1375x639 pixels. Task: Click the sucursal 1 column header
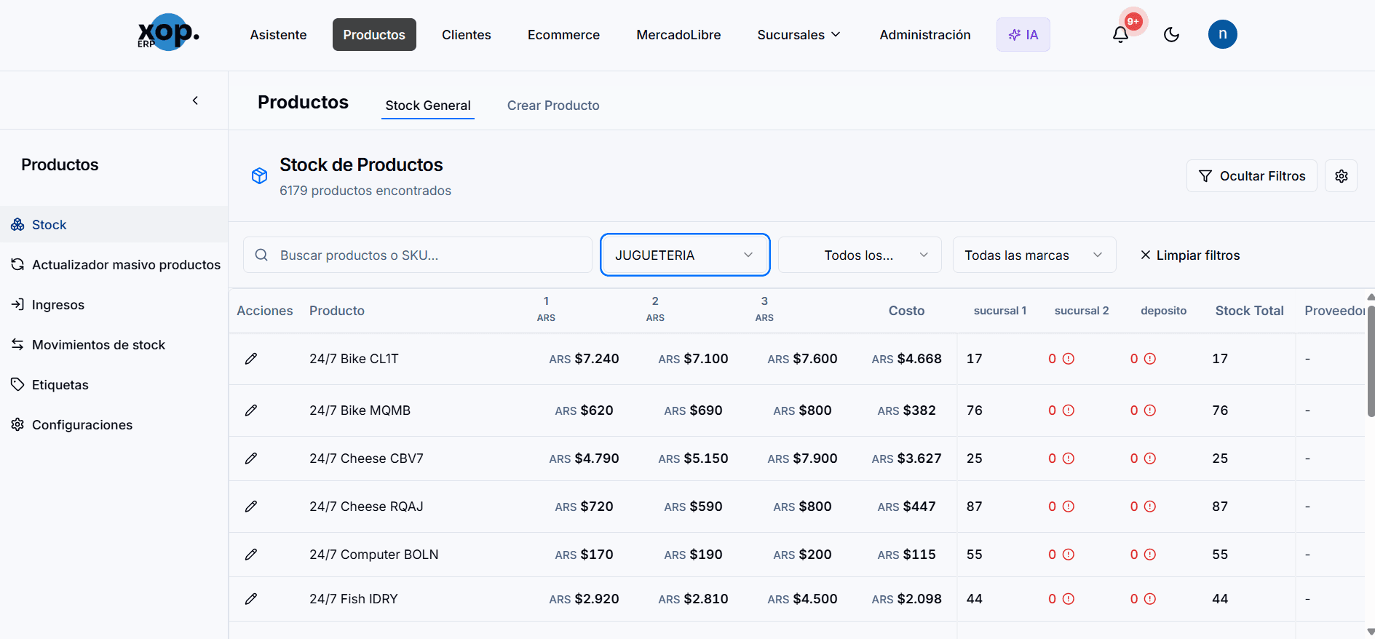(1000, 311)
